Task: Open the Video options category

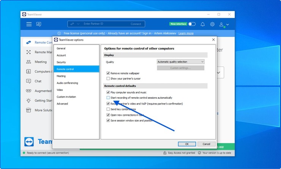Action: click(x=76, y=90)
